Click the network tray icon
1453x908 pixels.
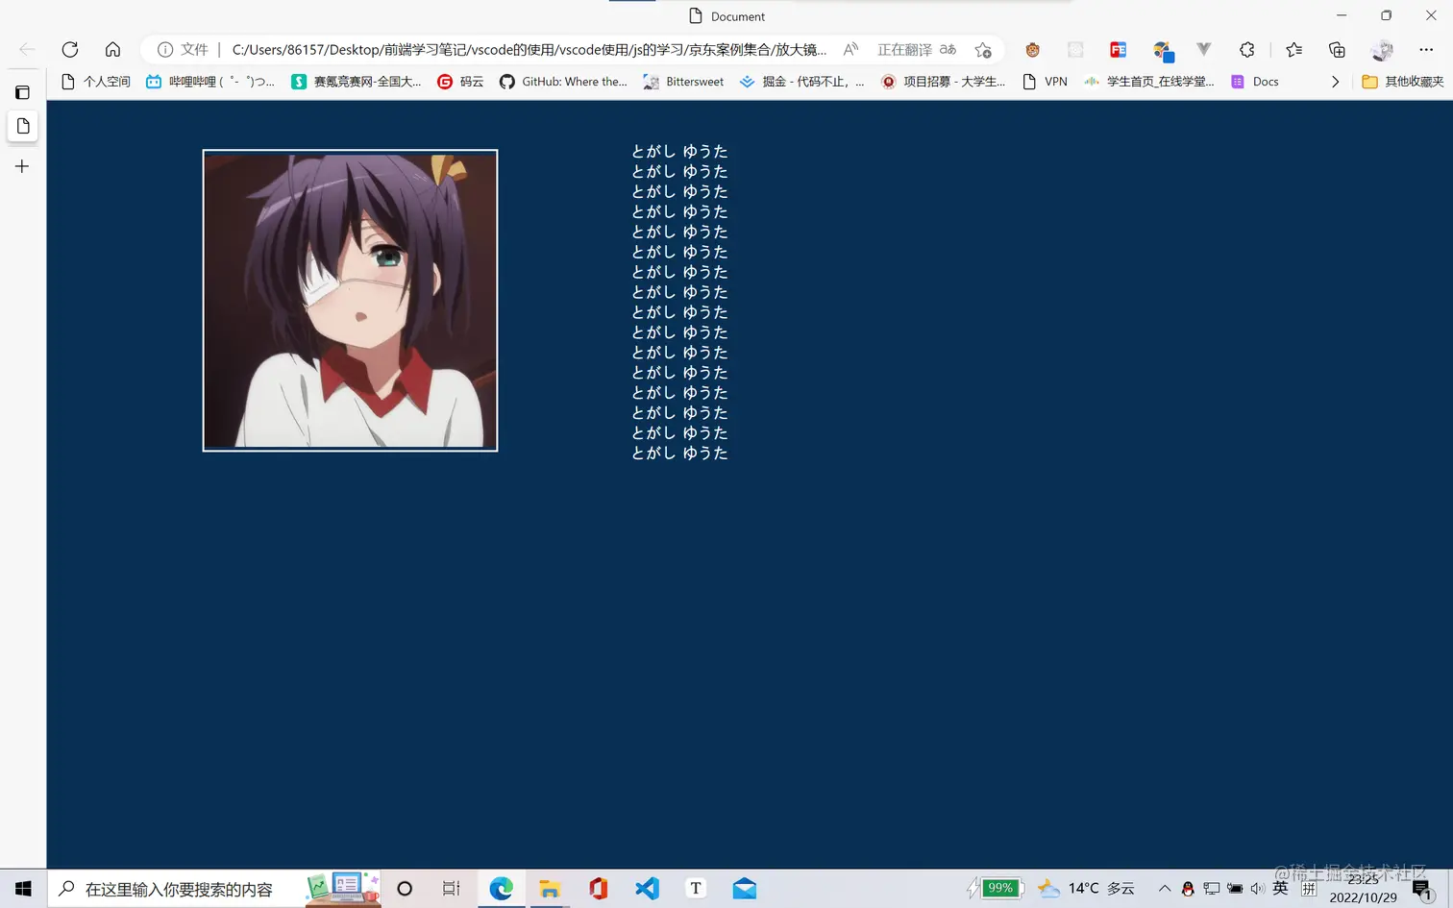[1211, 889]
